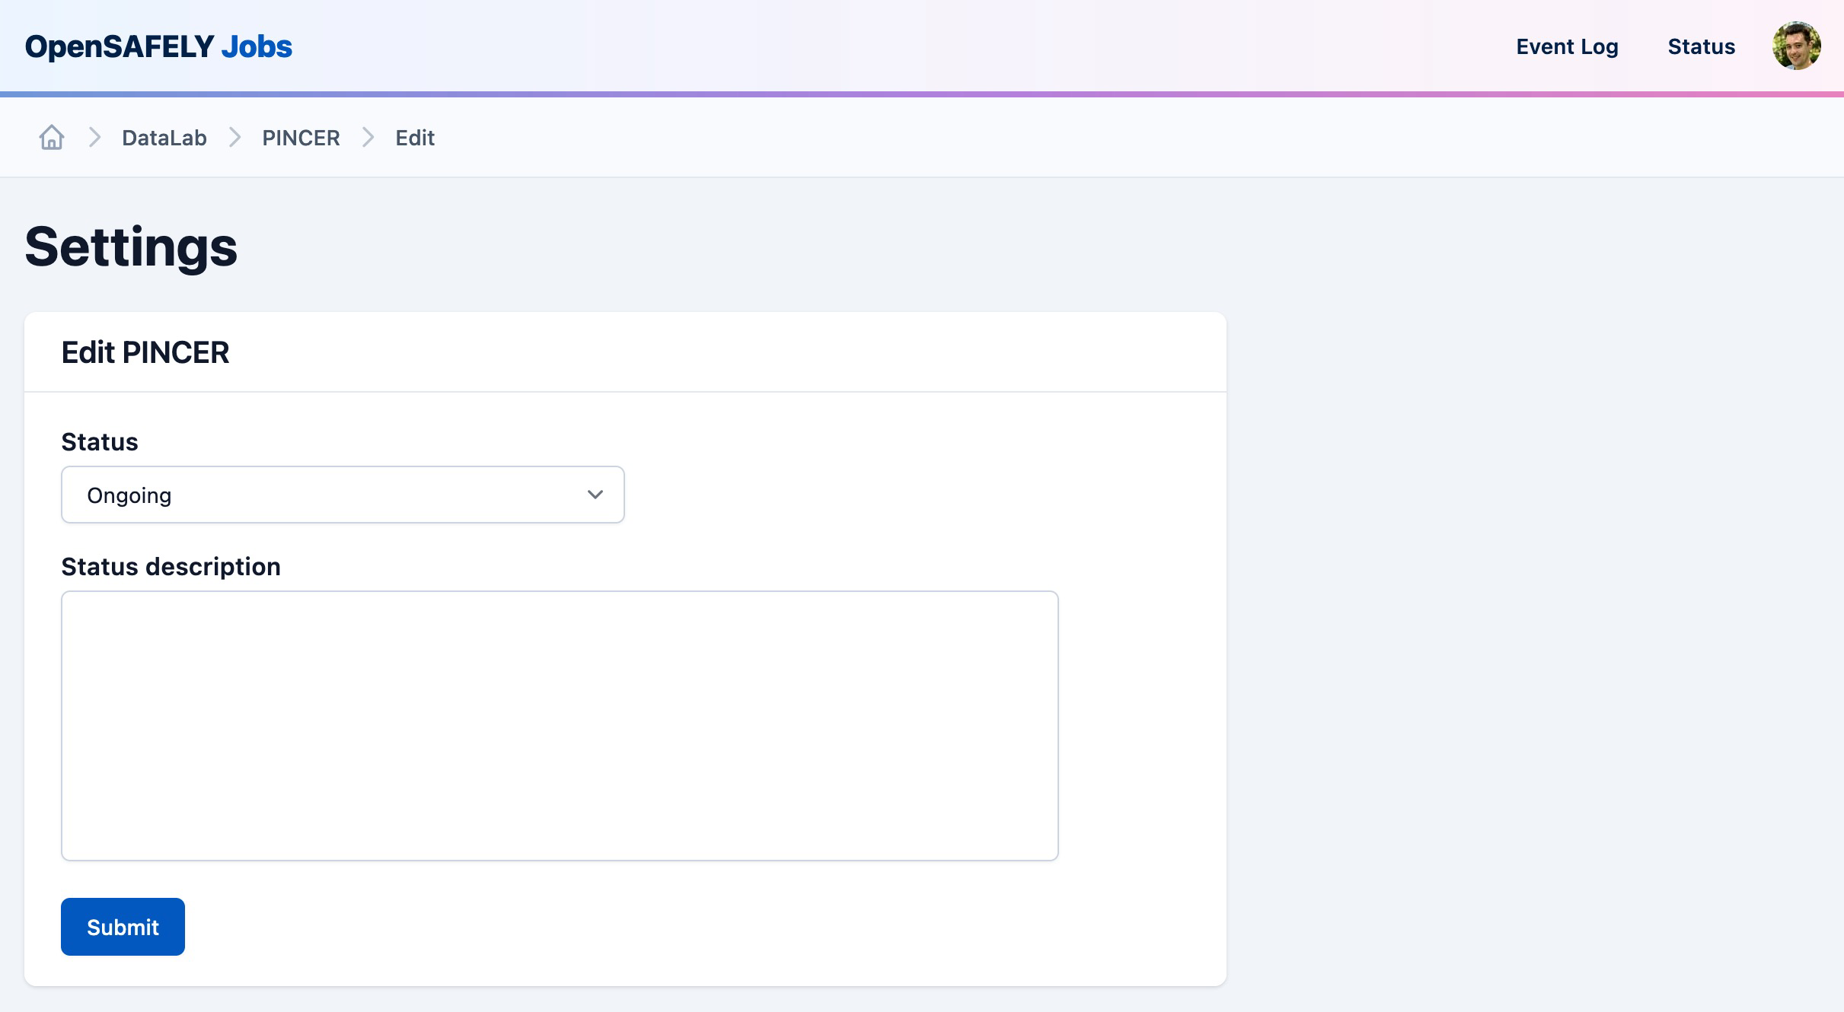The width and height of the screenshot is (1844, 1012).
Task: Click the Status field label
Action: [x=99, y=441]
